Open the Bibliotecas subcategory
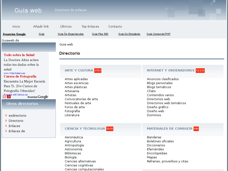The width and height of the screenshot is (228, 171). point(73,153)
